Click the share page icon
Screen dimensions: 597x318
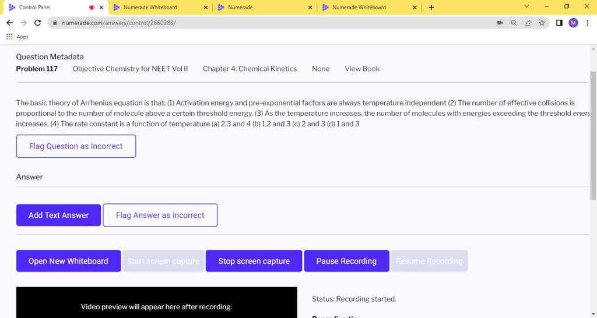tap(528, 23)
